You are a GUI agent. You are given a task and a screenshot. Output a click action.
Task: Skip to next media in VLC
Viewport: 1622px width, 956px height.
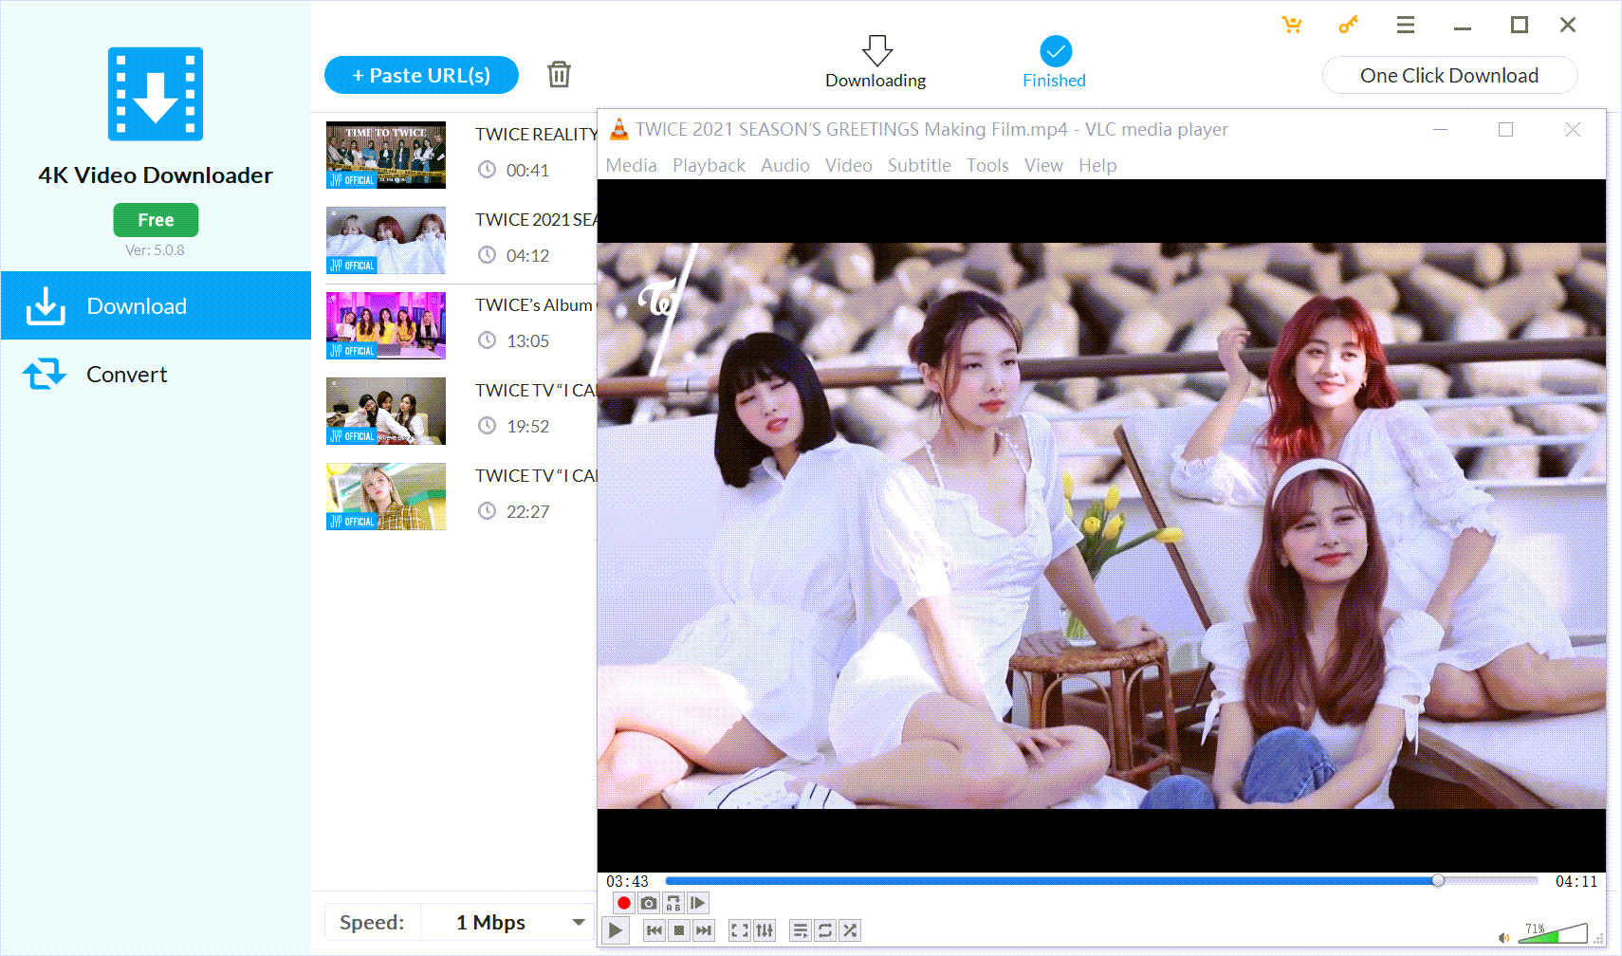point(704,930)
